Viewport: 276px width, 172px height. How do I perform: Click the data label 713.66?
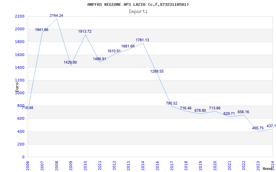(215, 108)
